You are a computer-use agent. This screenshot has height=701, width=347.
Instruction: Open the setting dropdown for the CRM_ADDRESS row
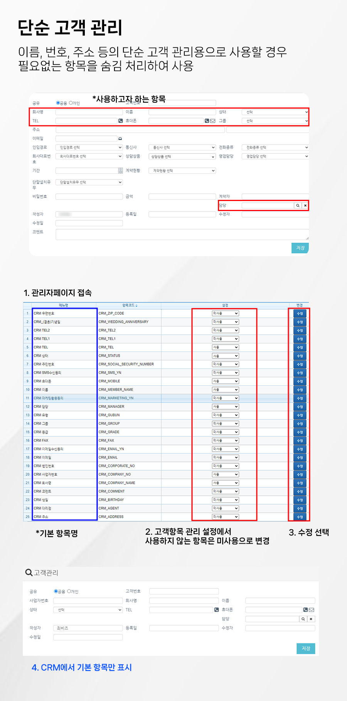pyautogui.click(x=226, y=517)
